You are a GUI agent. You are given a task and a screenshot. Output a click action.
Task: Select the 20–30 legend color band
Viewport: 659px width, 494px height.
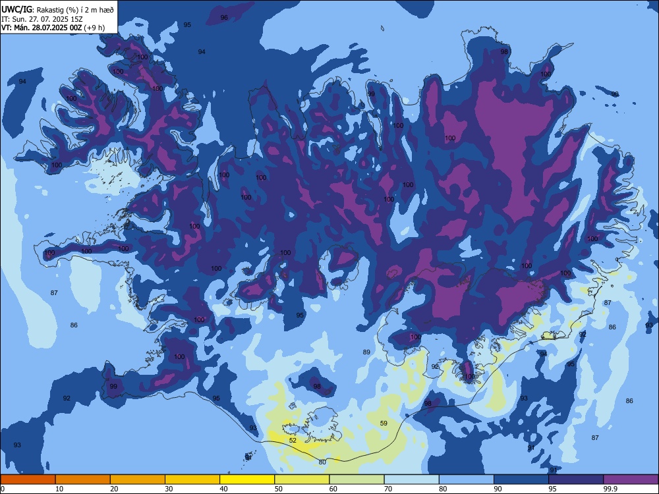pos(138,480)
